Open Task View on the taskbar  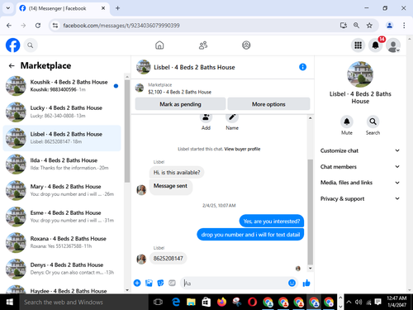pyautogui.click(x=158, y=303)
